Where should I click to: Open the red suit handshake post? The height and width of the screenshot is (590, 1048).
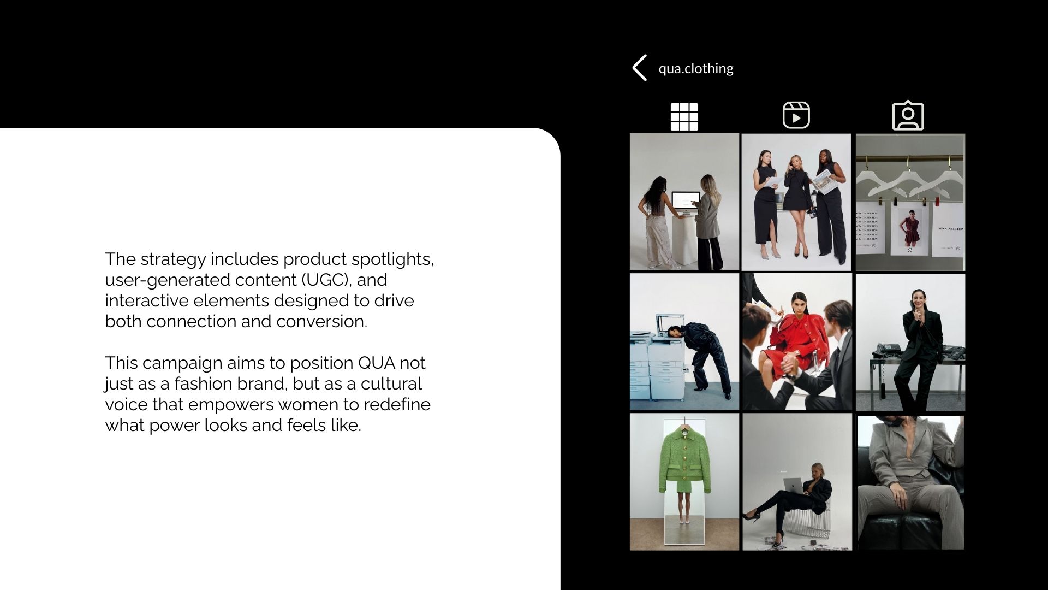pos(796,342)
